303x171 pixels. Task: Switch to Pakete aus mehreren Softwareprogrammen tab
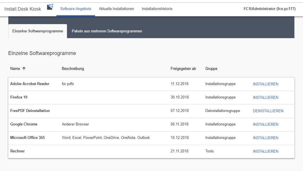click(x=107, y=31)
